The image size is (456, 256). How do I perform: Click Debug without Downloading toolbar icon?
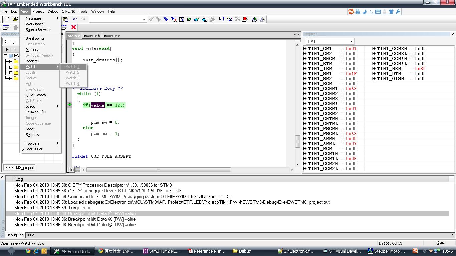point(262,19)
